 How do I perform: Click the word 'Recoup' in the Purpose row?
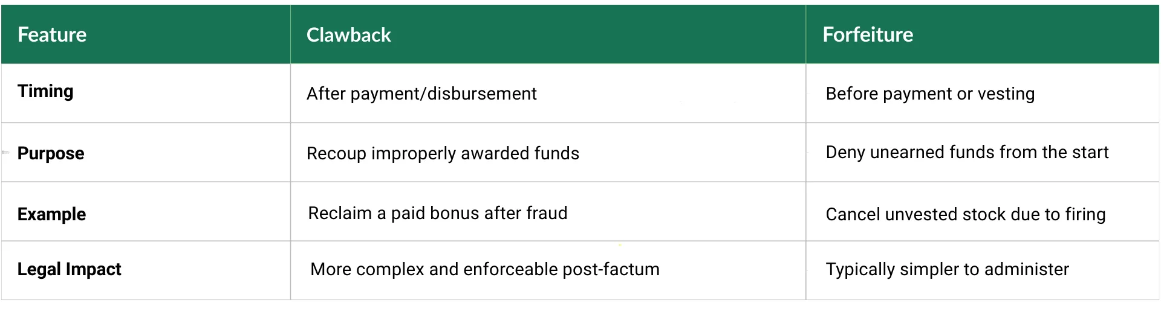point(336,153)
